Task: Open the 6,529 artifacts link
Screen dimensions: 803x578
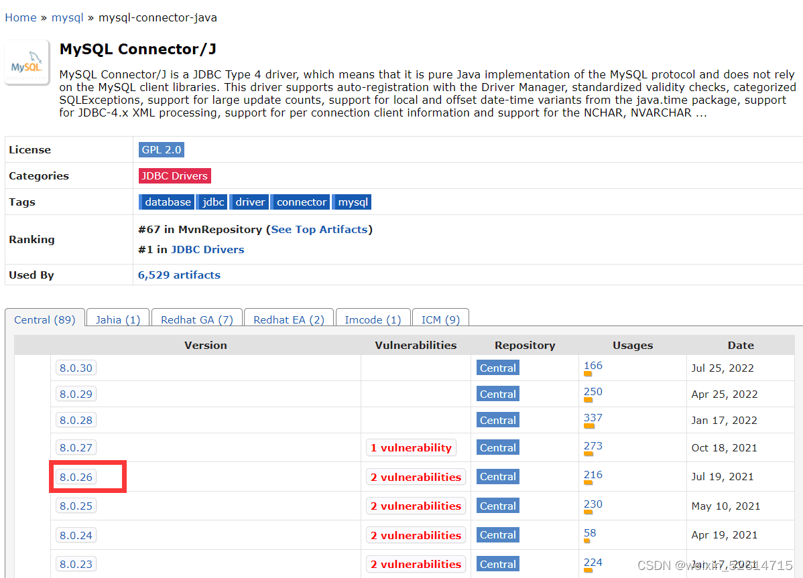Action: coord(179,275)
